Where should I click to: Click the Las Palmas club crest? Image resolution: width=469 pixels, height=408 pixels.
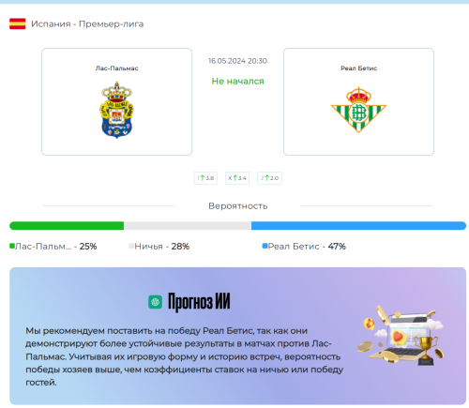pyautogui.click(x=116, y=110)
